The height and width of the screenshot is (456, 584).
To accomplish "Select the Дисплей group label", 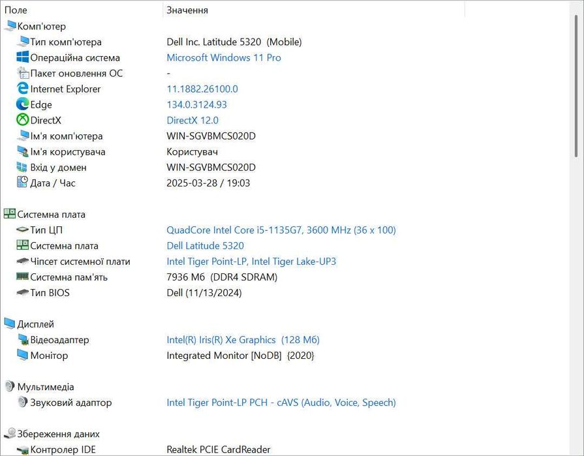I will tap(35, 324).
